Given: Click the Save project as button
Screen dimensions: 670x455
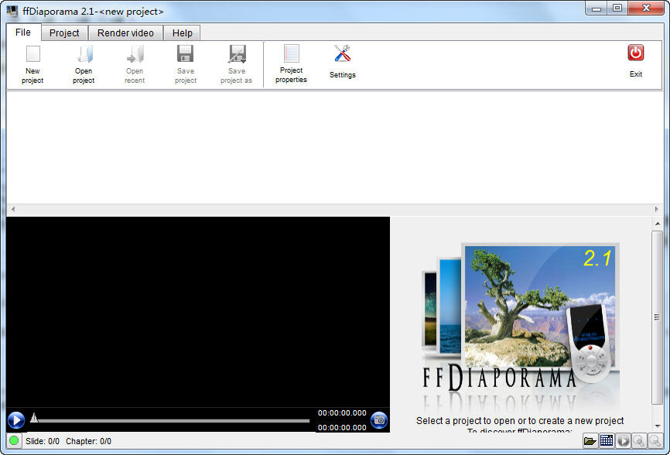Looking at the screenshot, I should coord(237,55).
